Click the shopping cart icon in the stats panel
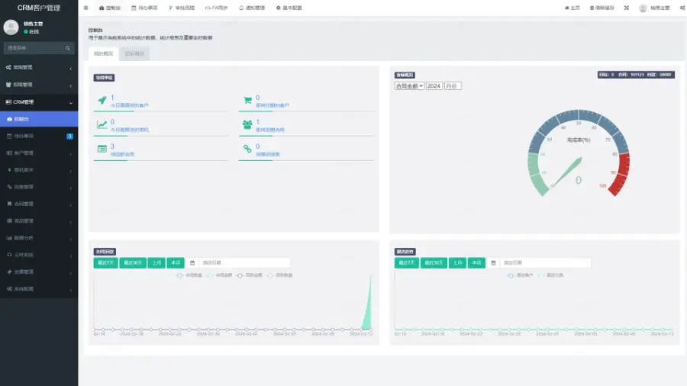Screen dimensions: 687x386 [x=247, y=100]
